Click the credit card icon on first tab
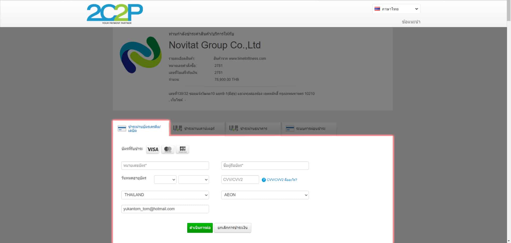The image size is (511, 243). tap(122, 129)
